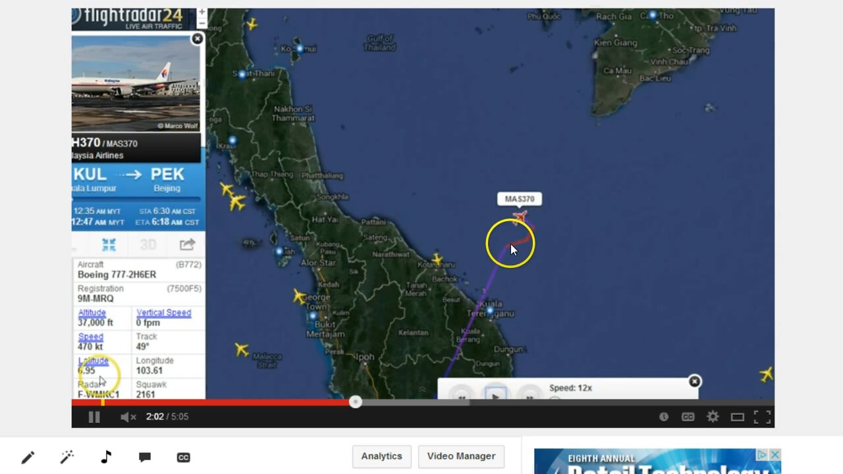Click airport marker near Can Tho
This screenshot has width=843, height=474.
coord(653,15)
